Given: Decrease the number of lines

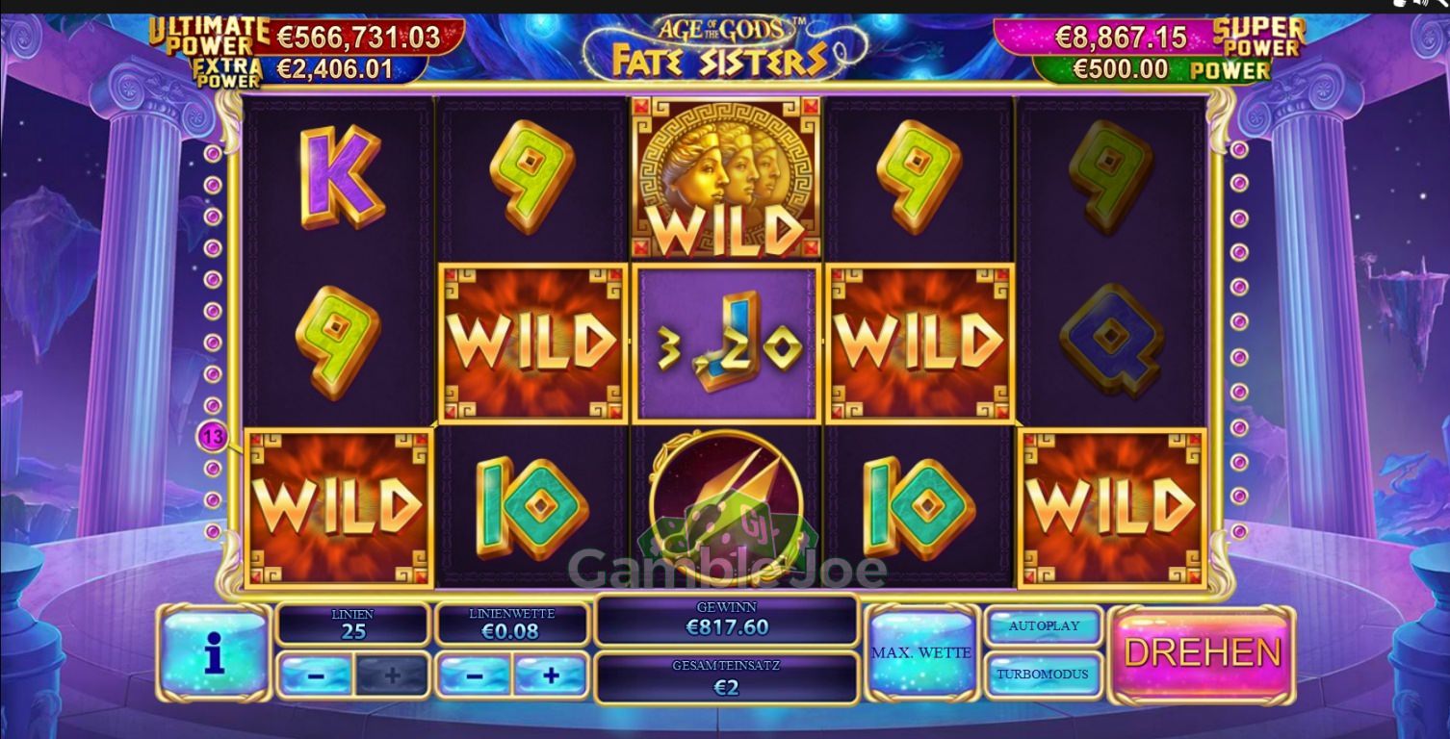Looking at the screenshot, I should coord(316,675).
